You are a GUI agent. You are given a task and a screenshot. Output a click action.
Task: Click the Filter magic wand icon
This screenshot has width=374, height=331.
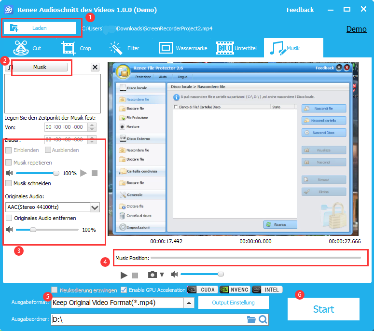click(x=116, y=48)
